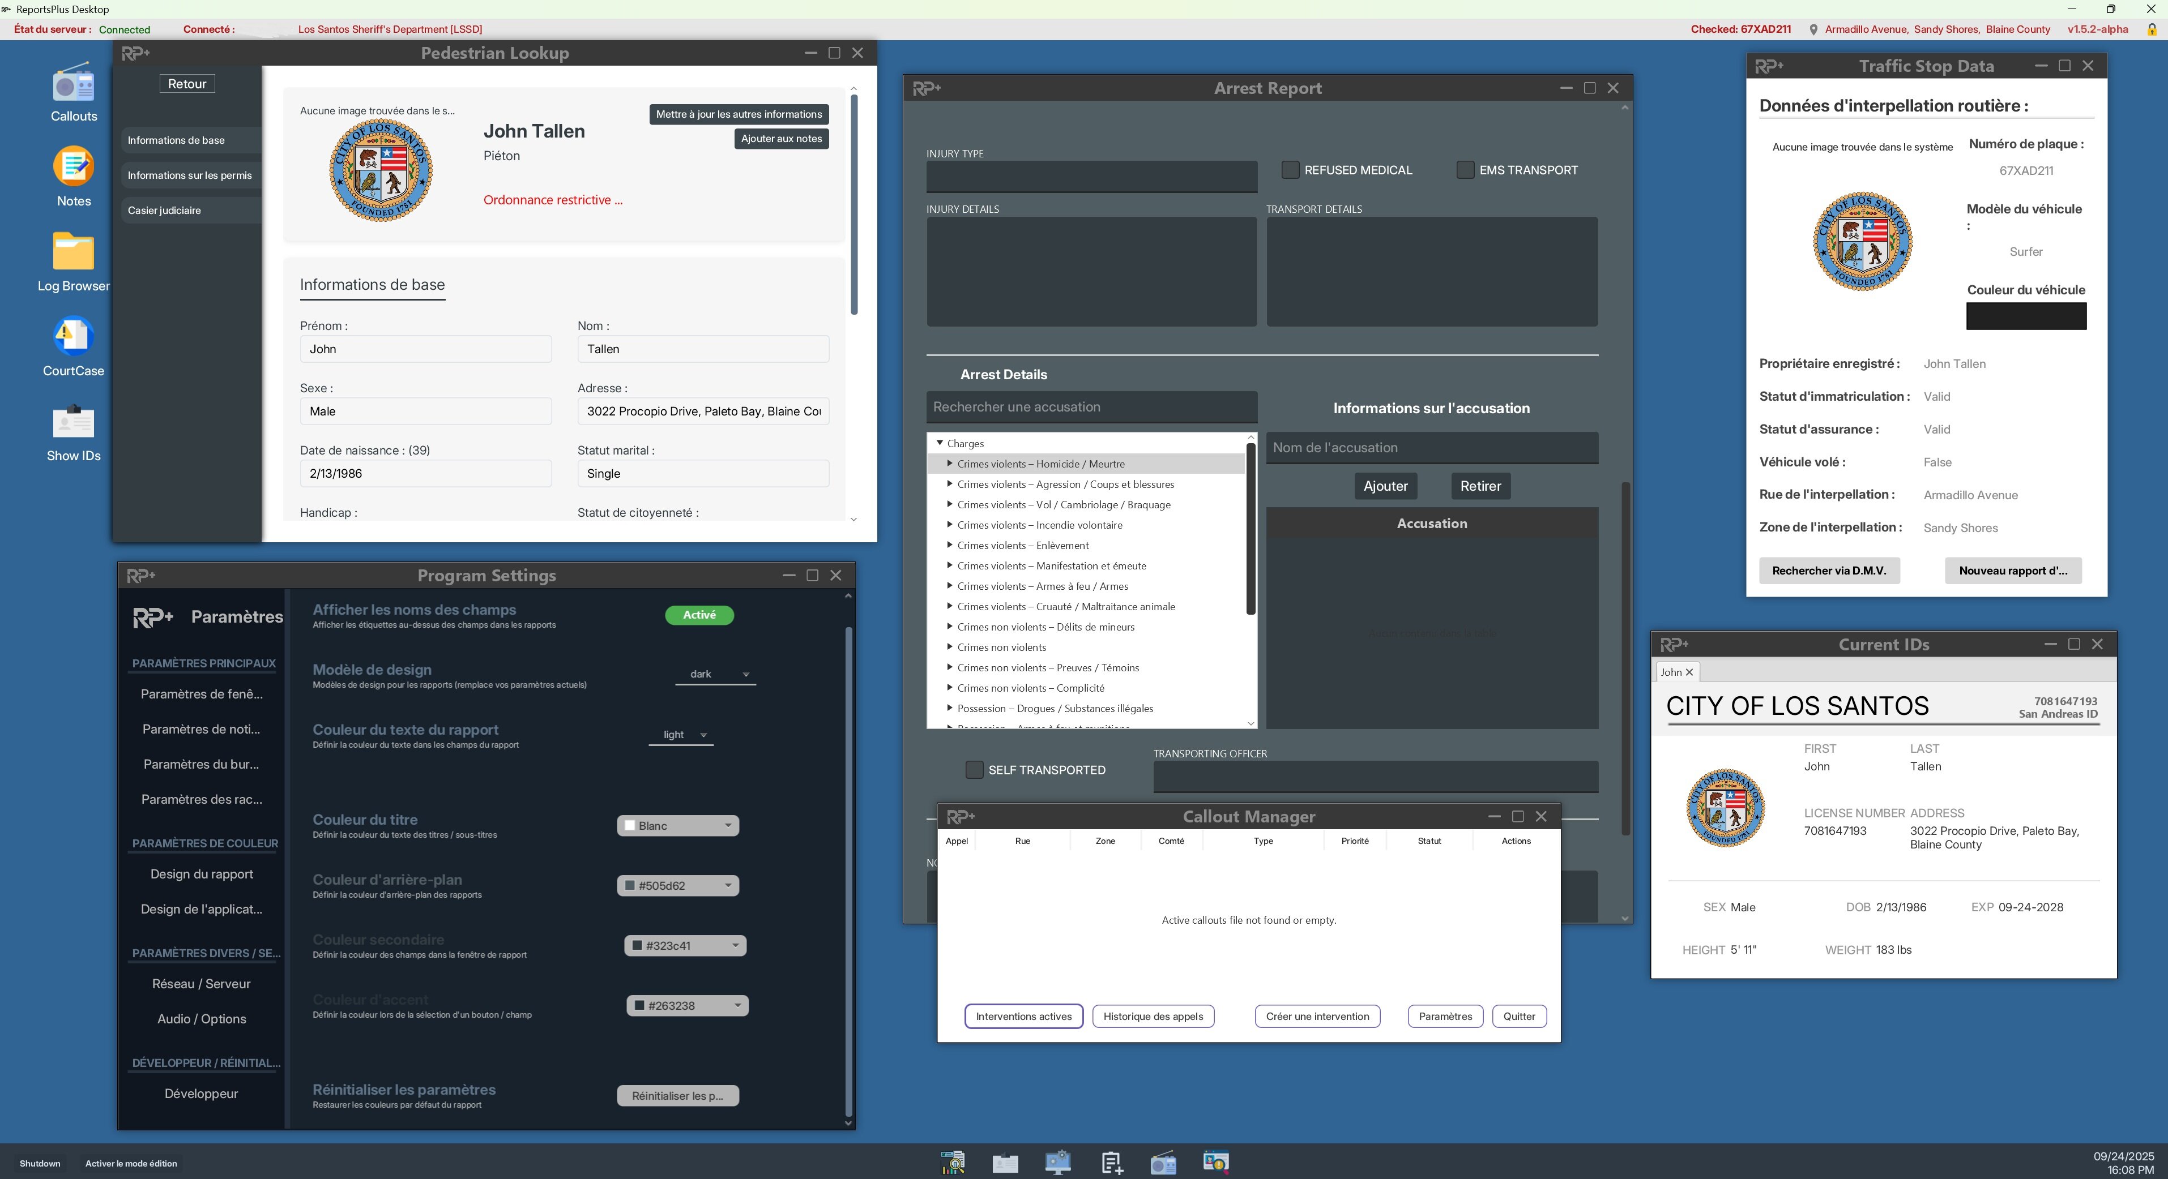Open the Modèle de design dropdown

pos(715,675)
